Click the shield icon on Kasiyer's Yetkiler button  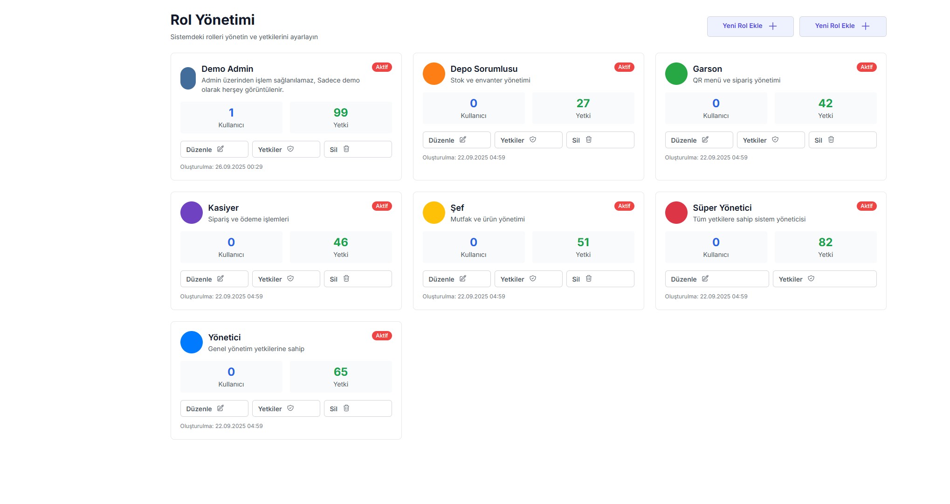point(290,279)
